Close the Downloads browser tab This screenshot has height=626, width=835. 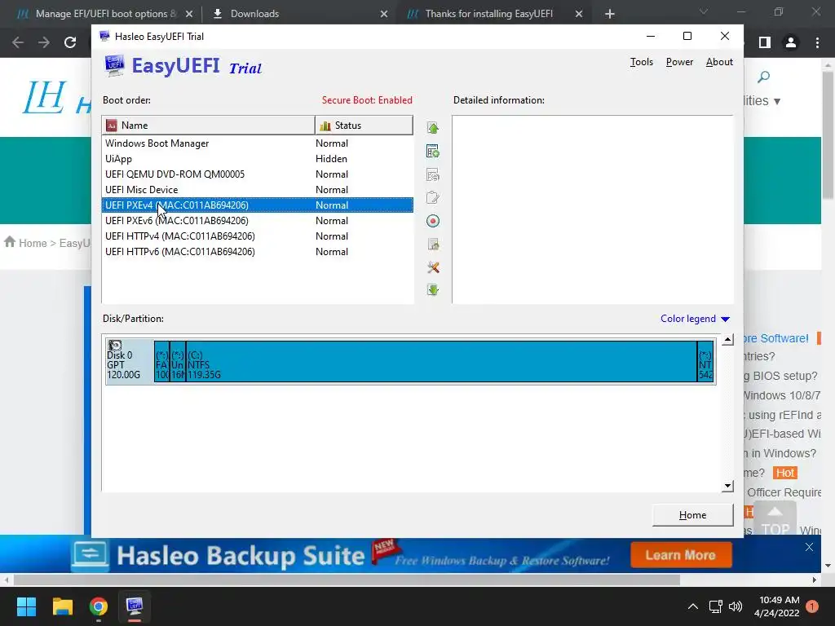(x=384, y=14)
